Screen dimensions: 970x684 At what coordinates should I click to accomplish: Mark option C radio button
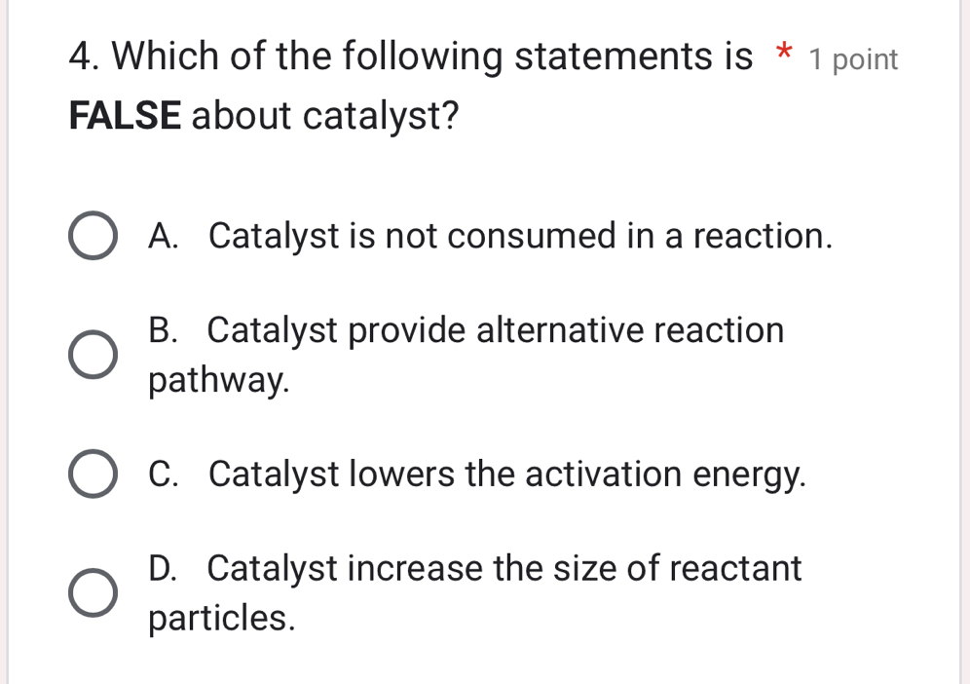click(x=93, y=475)
